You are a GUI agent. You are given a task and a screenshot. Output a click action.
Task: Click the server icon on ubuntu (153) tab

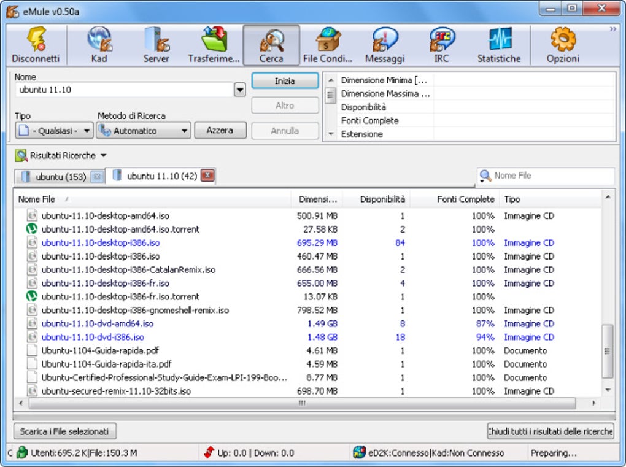(x=26, y=176)
